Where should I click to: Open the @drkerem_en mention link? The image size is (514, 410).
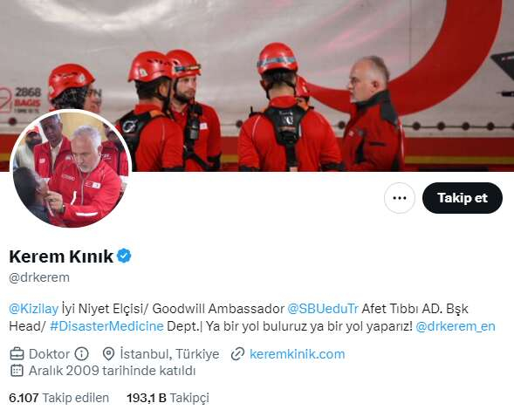[x=456, y=326]
